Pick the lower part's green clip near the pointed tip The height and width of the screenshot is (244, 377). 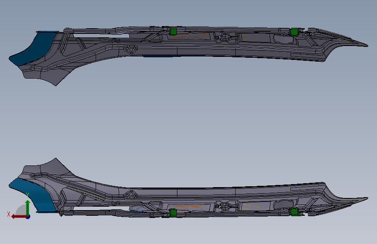(294, 212)
